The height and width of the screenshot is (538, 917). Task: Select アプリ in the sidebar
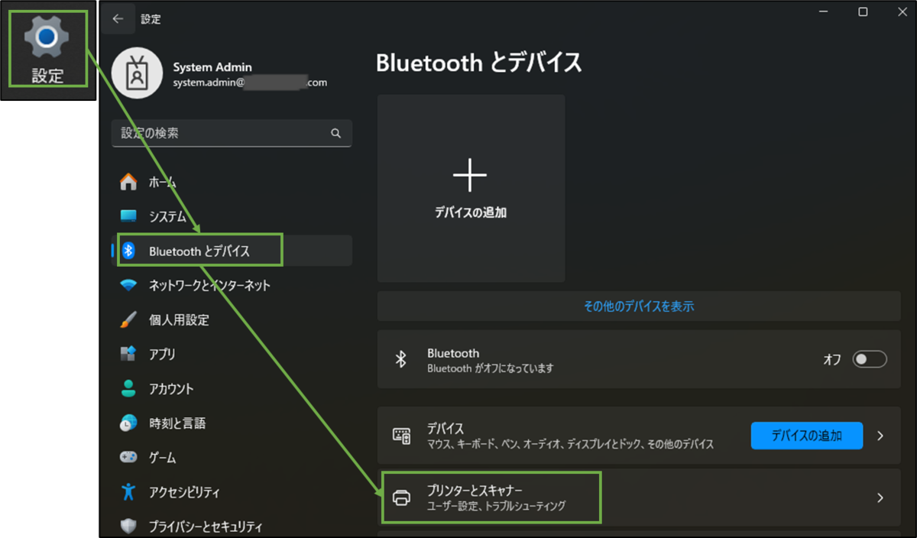232,354
